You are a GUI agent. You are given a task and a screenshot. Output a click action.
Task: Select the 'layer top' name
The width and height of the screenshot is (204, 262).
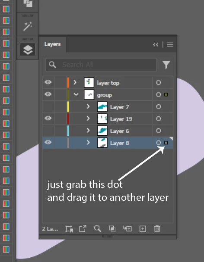[x=108, y=83]
